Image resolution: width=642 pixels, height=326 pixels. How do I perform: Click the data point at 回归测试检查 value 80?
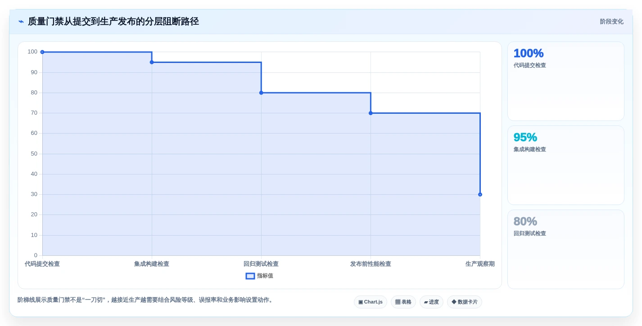point(261,93)
